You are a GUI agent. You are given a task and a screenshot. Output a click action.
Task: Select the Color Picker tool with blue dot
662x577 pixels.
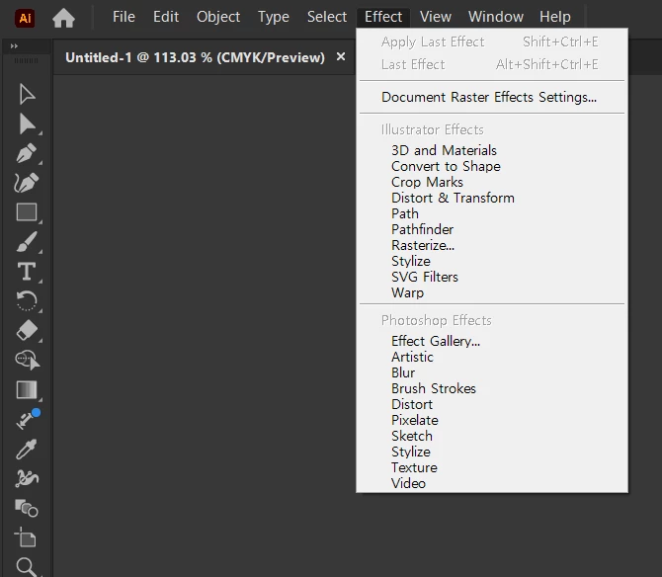tap(27, 419)
